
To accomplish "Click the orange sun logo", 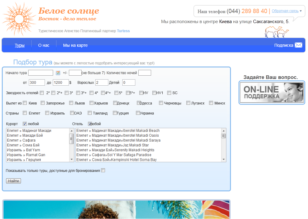I will click(x=19, y=19).
